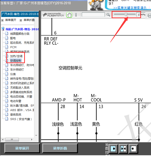Open 车外照明灯 tree item
This screenshot has width=151, height=156.
click(17, 70)
